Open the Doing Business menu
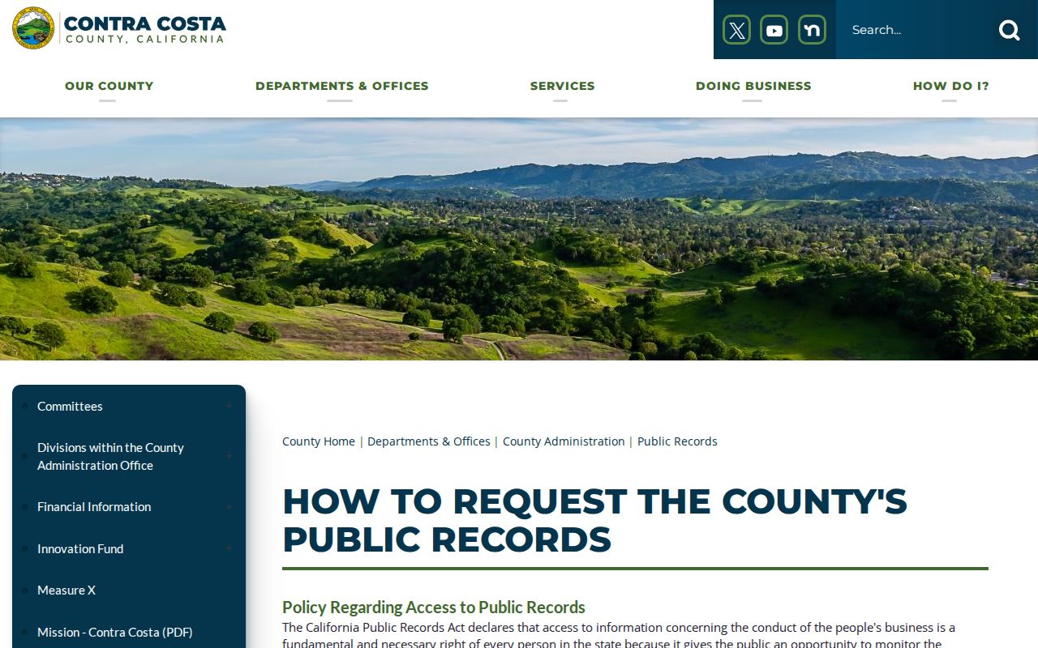Viewport: 1038px width, 648px height. coord(753,86)
